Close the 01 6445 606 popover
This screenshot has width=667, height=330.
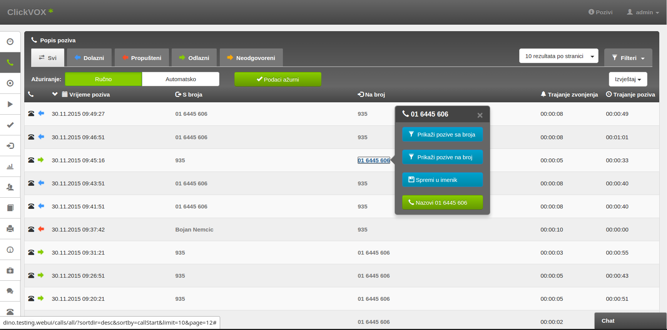tap(480, 115)
